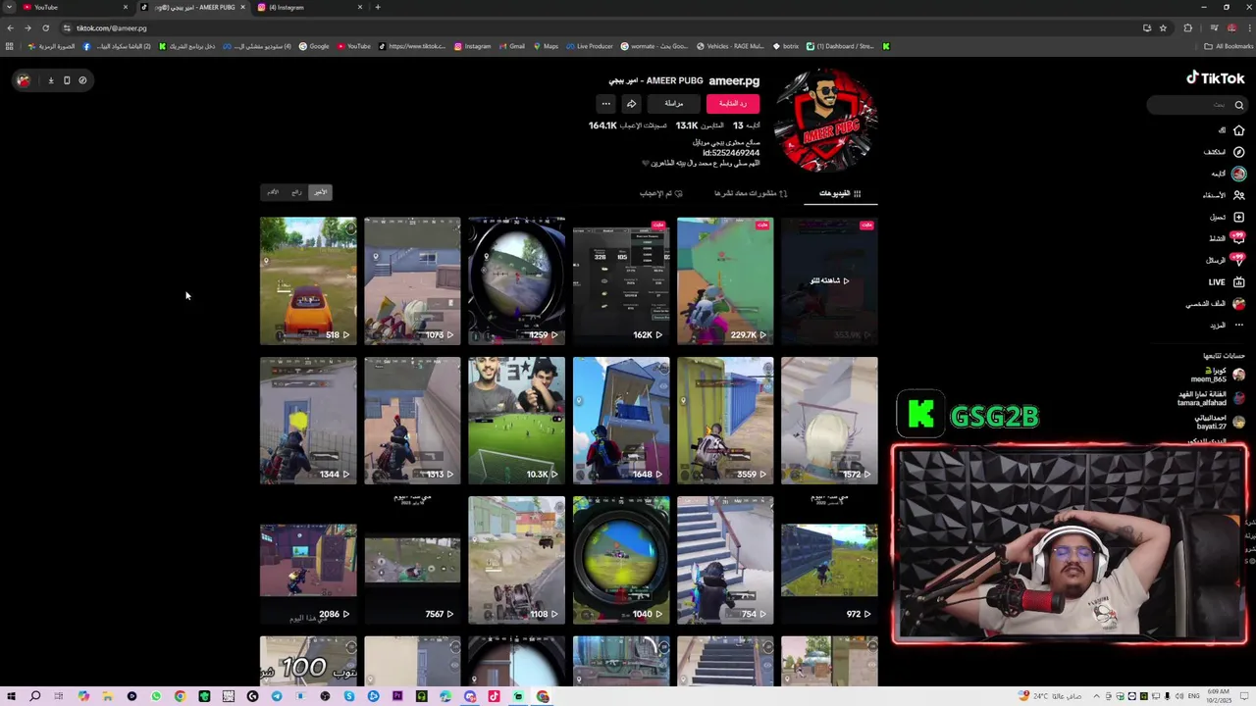Image resolution: width=1256 pixels, height=706 pixels.
Task: Open the football video with 10.3K views
Action: [x=516, y=421]
